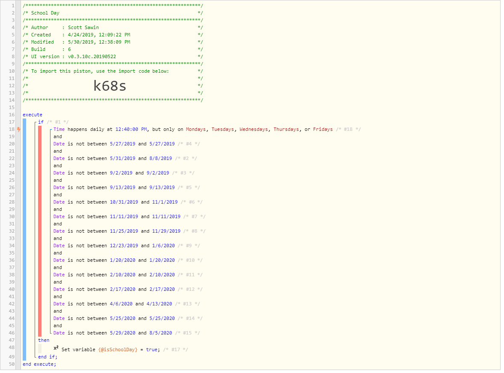
Task: Click date 12/23/2019 in condition #9
Action: 124,246
